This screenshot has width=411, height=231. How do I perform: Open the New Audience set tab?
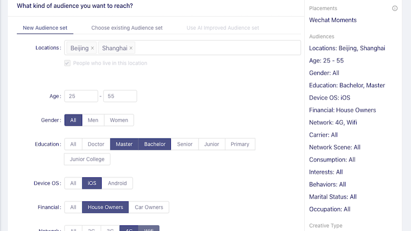pos(45,28)
